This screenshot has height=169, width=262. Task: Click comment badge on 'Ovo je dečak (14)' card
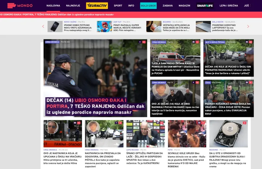click(x=197, y=82)
